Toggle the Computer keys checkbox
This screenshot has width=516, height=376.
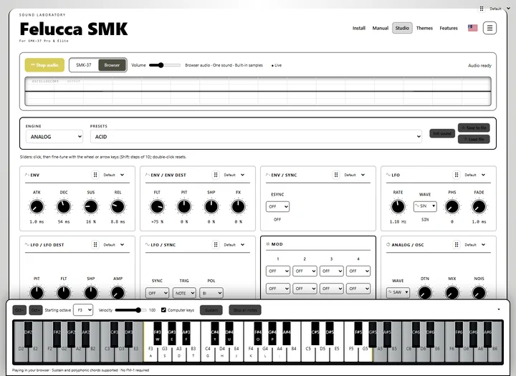(x=163, y=310)
